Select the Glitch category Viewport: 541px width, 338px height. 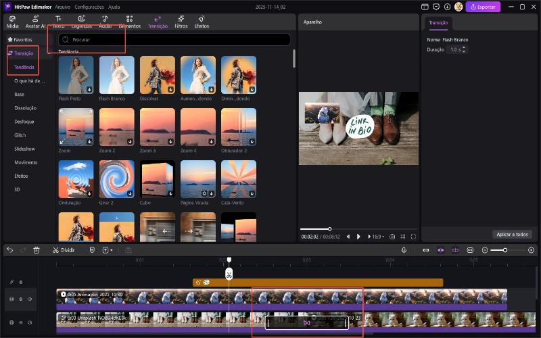(x=20, y=135)
